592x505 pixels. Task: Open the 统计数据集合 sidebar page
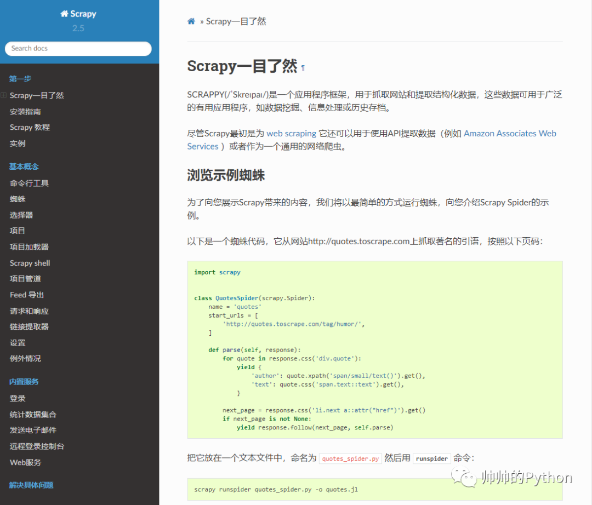(33, 415)
